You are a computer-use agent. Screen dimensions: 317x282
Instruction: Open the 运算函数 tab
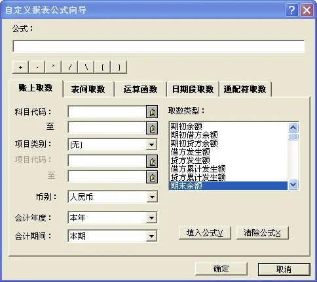140,89
